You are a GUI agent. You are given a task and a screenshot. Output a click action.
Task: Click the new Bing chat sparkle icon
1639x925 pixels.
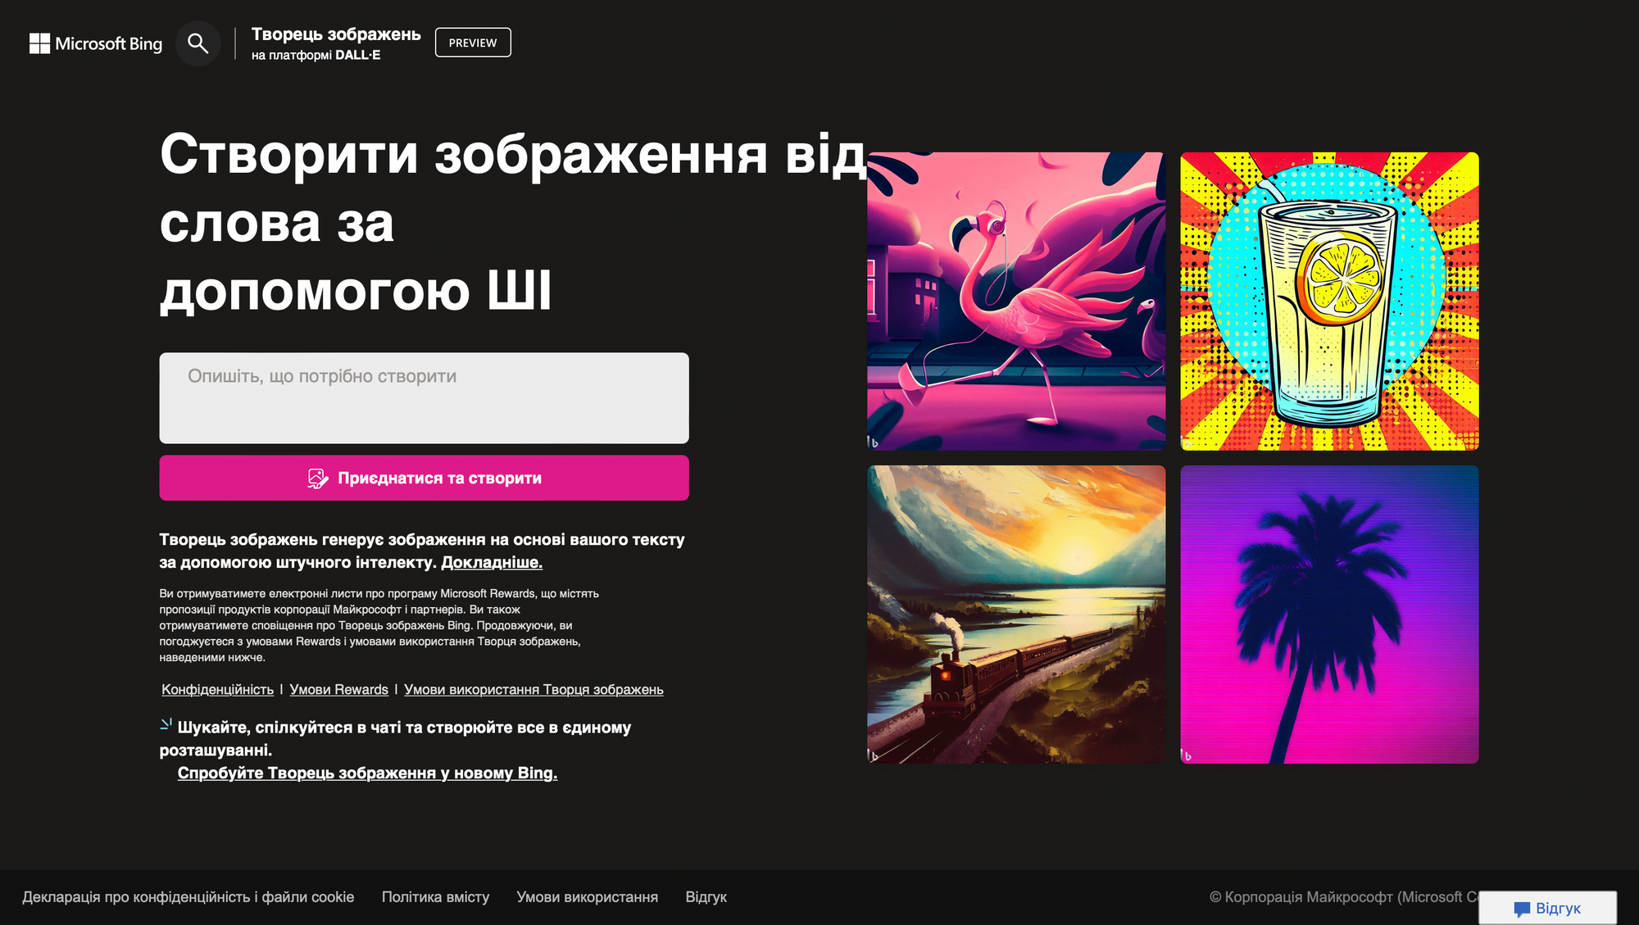click(x=166, y=724)
